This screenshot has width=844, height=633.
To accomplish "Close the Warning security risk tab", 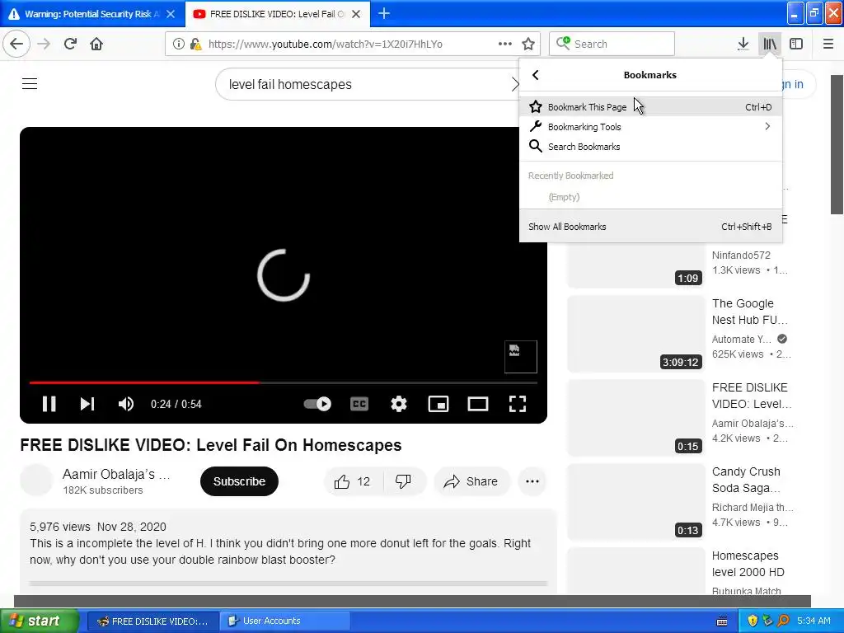I will [171, 14].
